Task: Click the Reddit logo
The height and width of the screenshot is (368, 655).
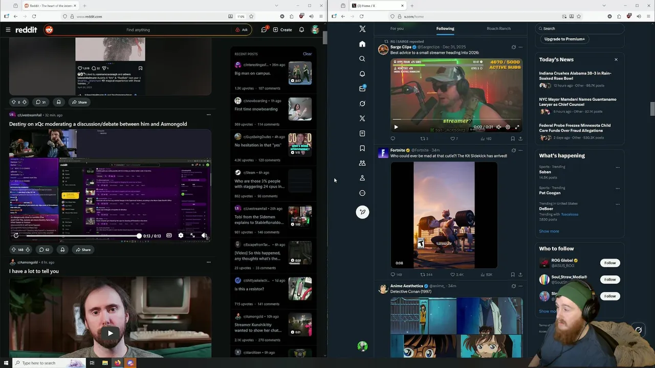Action: tap(26, 30)
